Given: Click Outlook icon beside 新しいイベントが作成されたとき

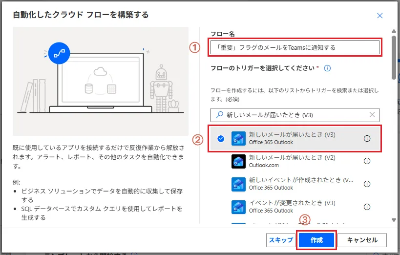Looking at the screenshot, I should (x=238, y=184).
